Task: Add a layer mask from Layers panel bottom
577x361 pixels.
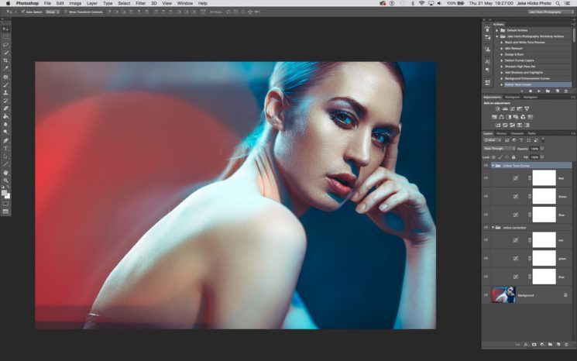Action: point(534,345)
